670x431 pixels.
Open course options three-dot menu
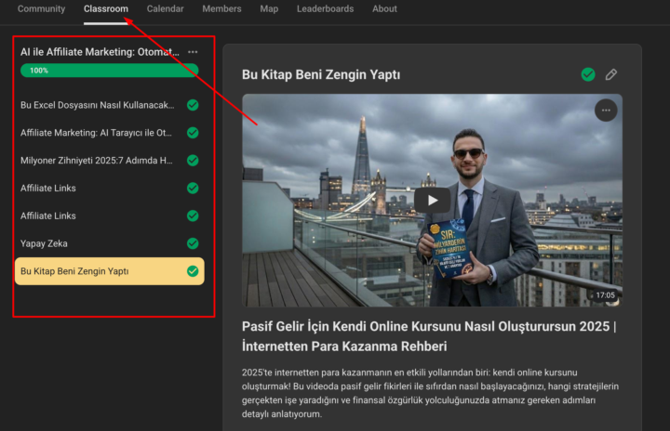193,52
